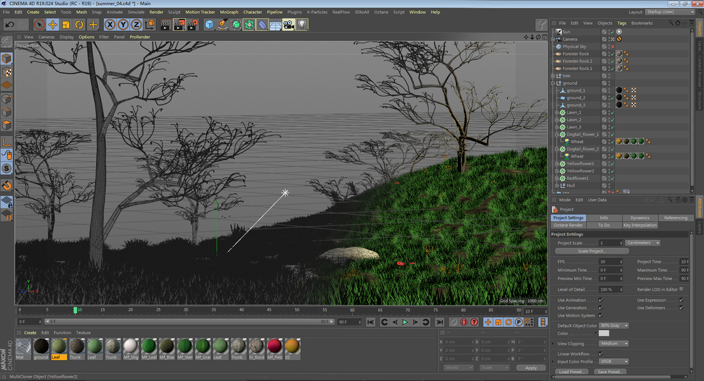Screen dimensions: 704x381
Task: Select the Mf_Peta red material
Action: click(274, 349)
